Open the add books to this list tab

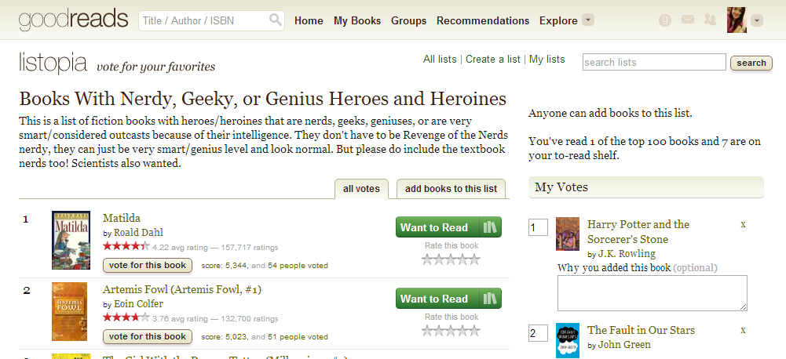coord(451,189)
